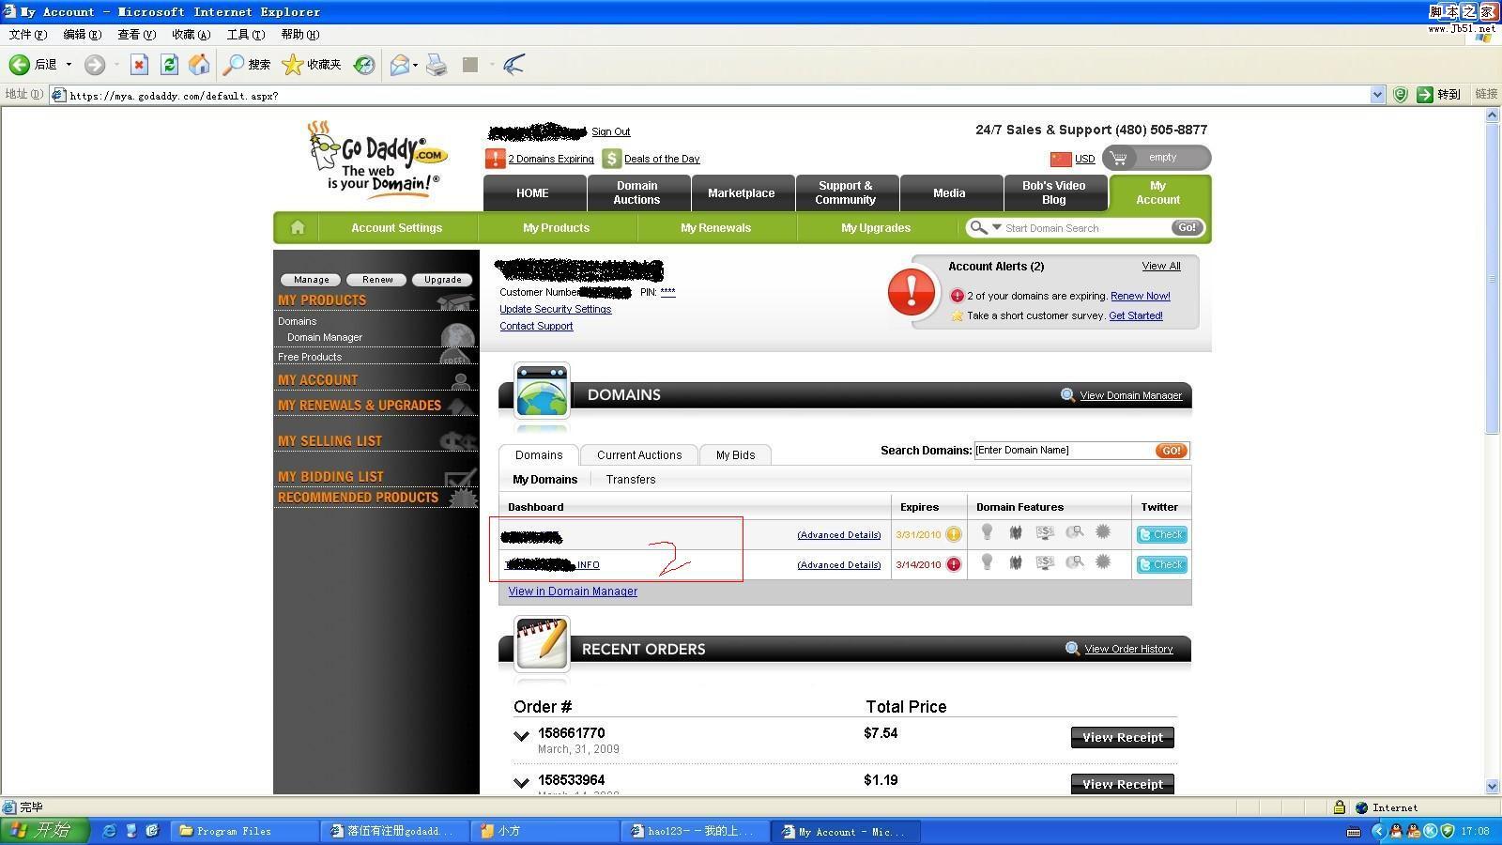Click the IE Home page icon
This screenshot has height=845, width=1502.
click(199, 65)
